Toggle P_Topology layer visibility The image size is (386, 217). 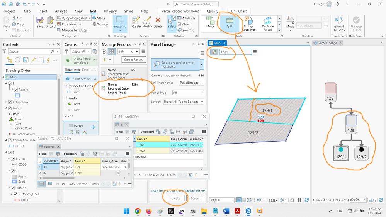coord(10,102)
